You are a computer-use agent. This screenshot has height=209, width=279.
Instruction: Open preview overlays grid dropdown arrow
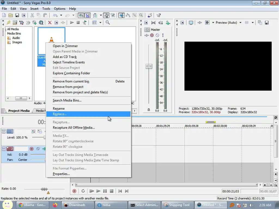coord(253,23)
